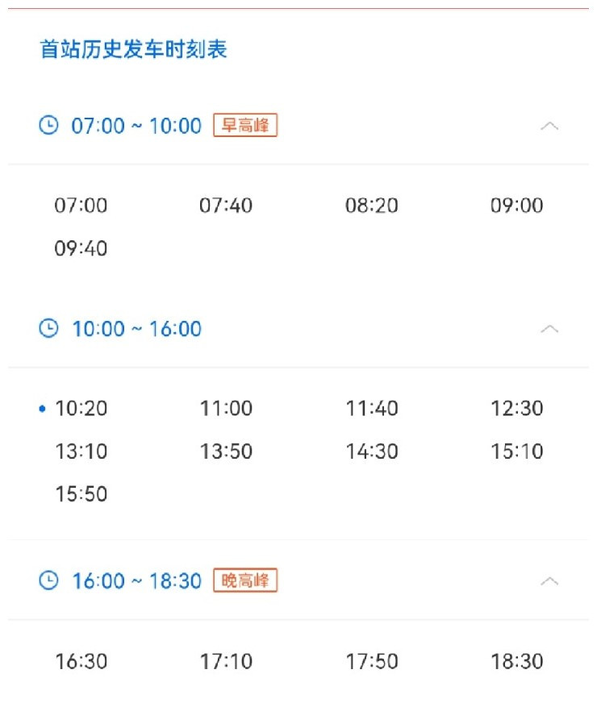Image resolution: width=597 pixels, height=703 pixels.
Task: Click the 晚高峰 evening peak tag
Action: click(245, 580)
